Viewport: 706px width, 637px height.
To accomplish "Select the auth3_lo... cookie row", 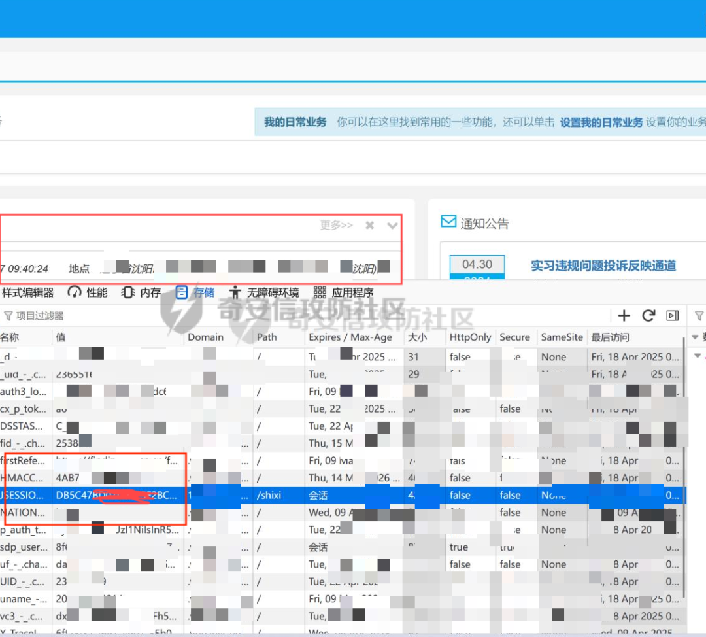I will (342, 392).
